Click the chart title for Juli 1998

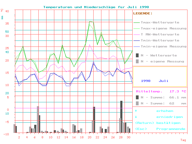96,7
